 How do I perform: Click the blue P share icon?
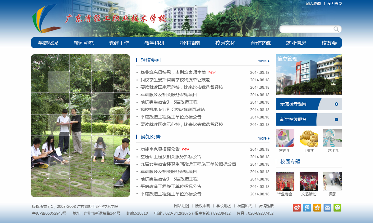pos(307,207)
